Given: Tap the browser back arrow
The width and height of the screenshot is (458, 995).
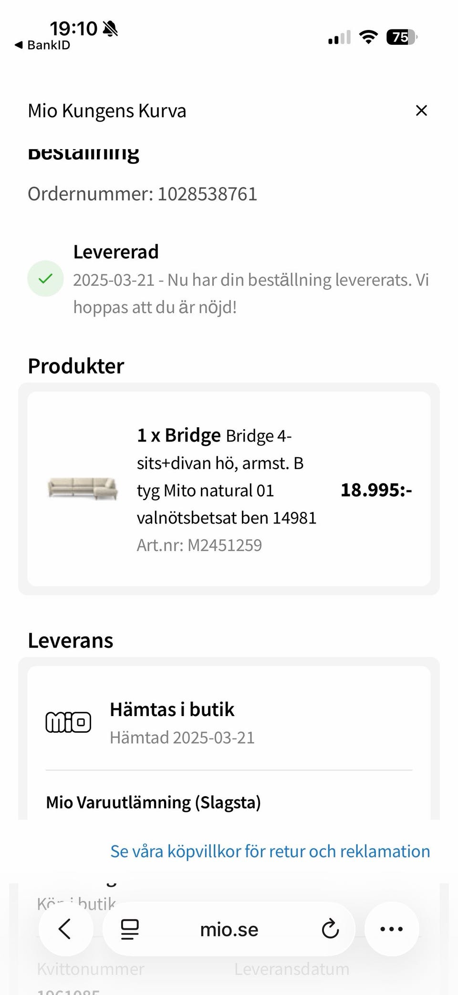Looking at the screenshot, I should 65,929.
